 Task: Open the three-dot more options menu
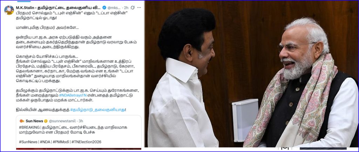(139, 8)
